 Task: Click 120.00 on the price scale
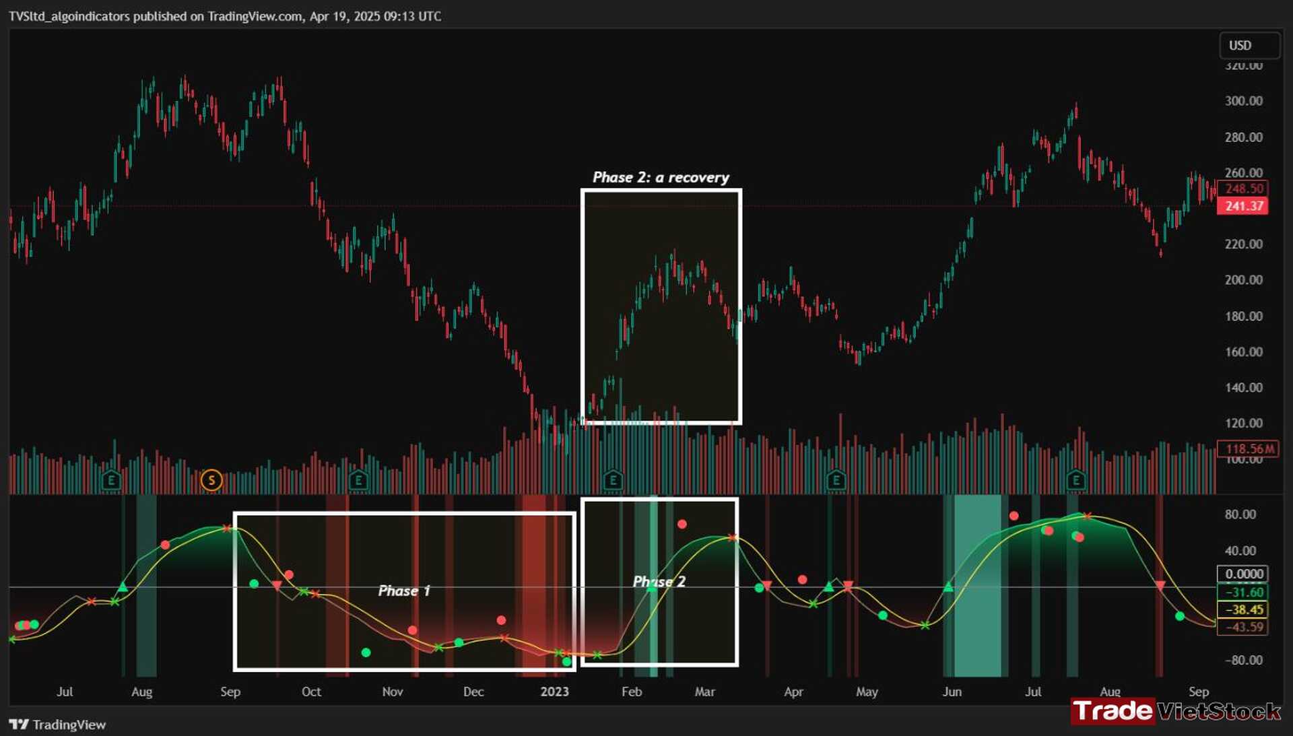[x=1244, y=423]
